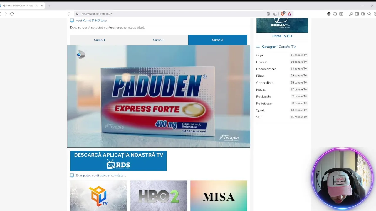Image resolution: width=376 pixels, height=211 pixels.
Task: Click the Vezi Kanal D HD Live heading
Action: 91,21
